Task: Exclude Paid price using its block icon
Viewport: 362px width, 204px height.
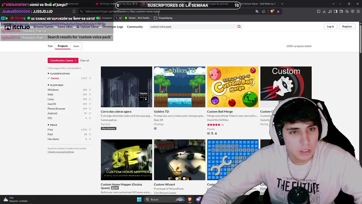Action: point(90,134)
